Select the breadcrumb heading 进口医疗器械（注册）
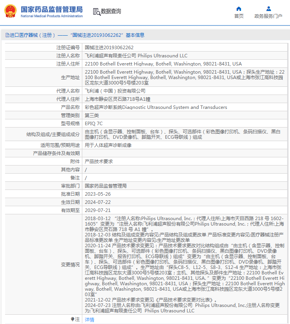290x324 pixels. [x=32, y=35]
